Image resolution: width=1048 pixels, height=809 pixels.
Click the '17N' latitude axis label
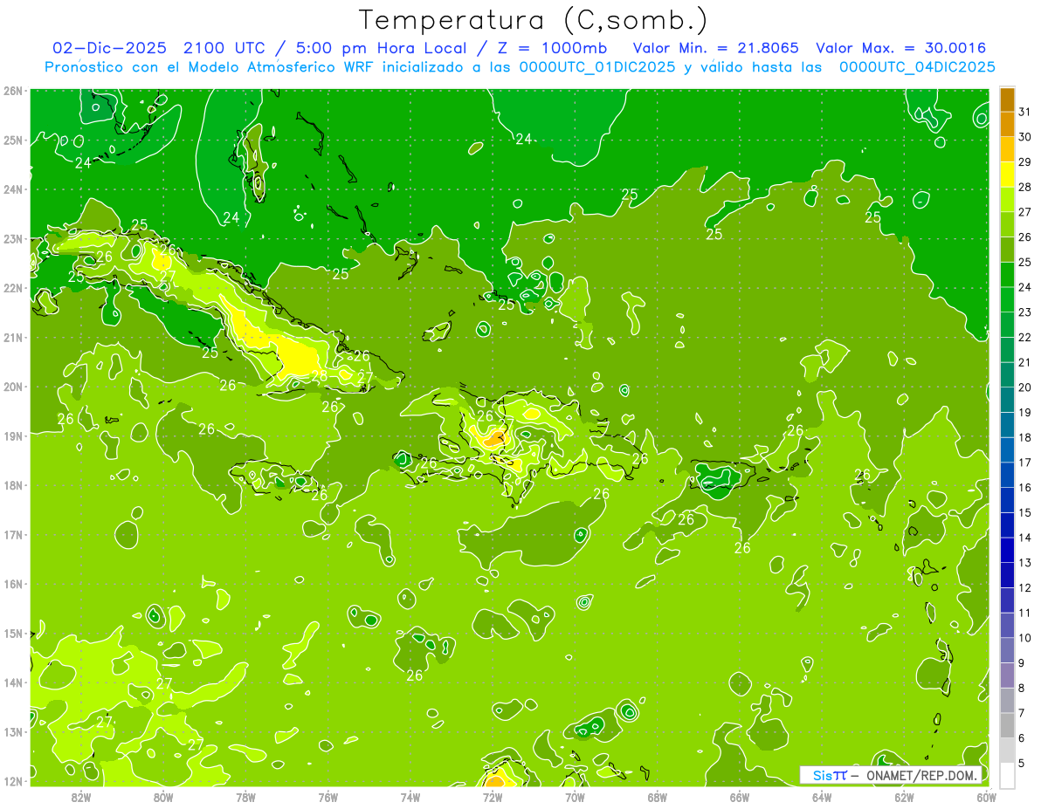coord(12,535)
